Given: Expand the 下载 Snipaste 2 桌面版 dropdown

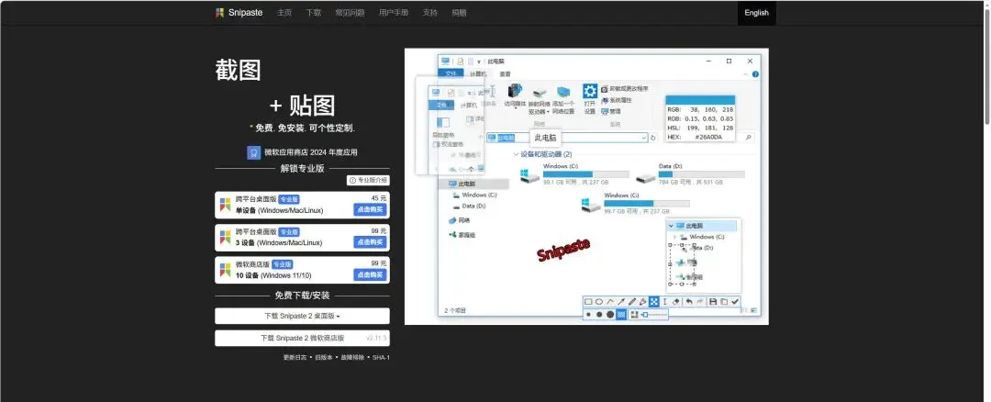Looking at the screenshot, I should click(x=302, y=316).
